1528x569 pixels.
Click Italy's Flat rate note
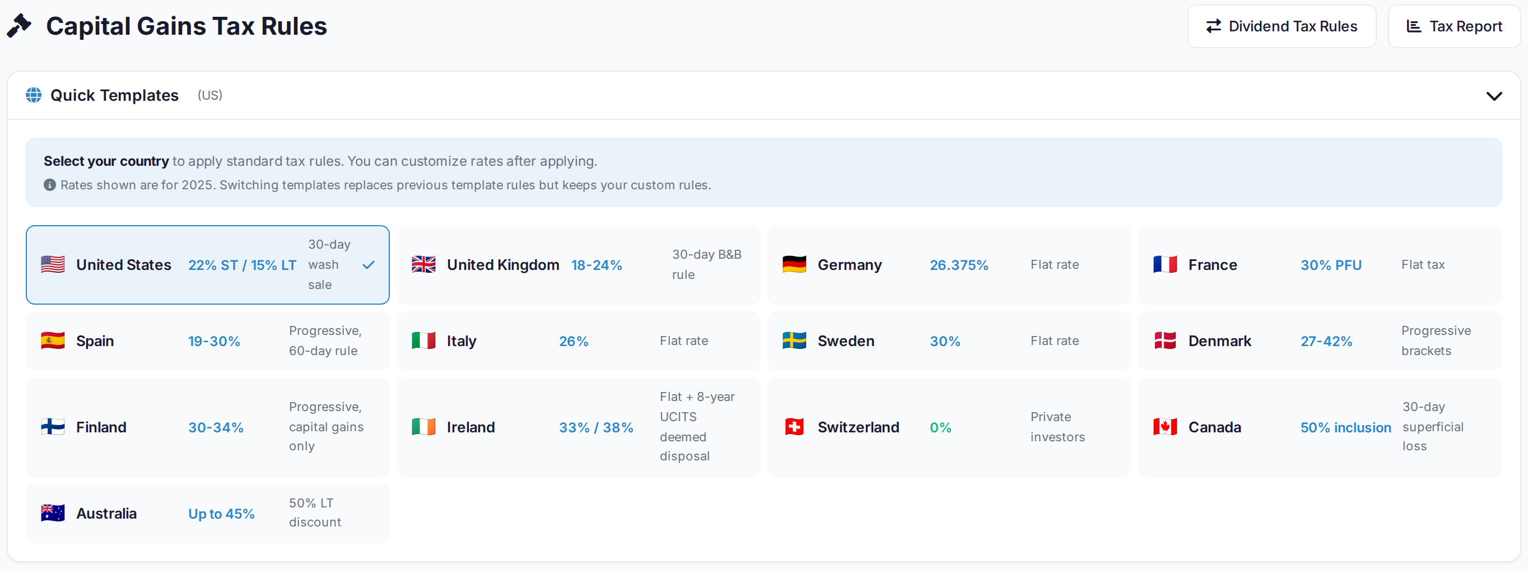(x=683, y=341)
